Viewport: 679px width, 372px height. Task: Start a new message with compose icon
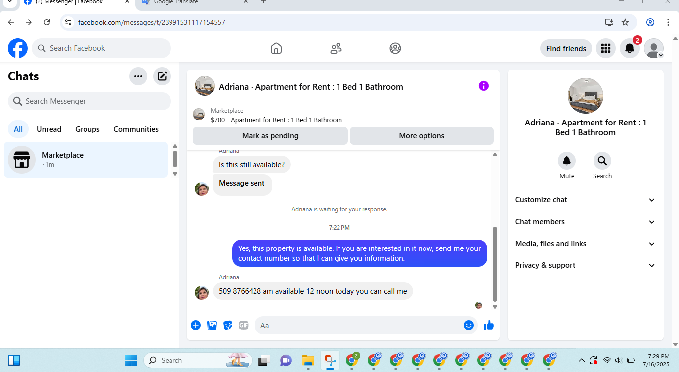[162, 76]
